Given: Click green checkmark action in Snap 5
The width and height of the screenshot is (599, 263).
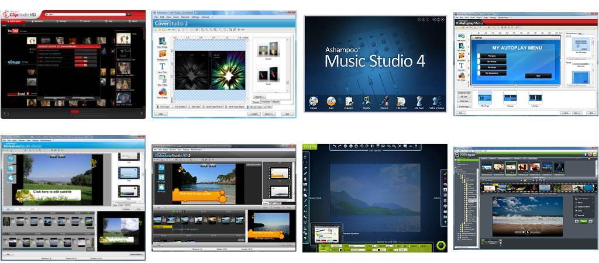Looking at the screenshot, I should [445, 173].
